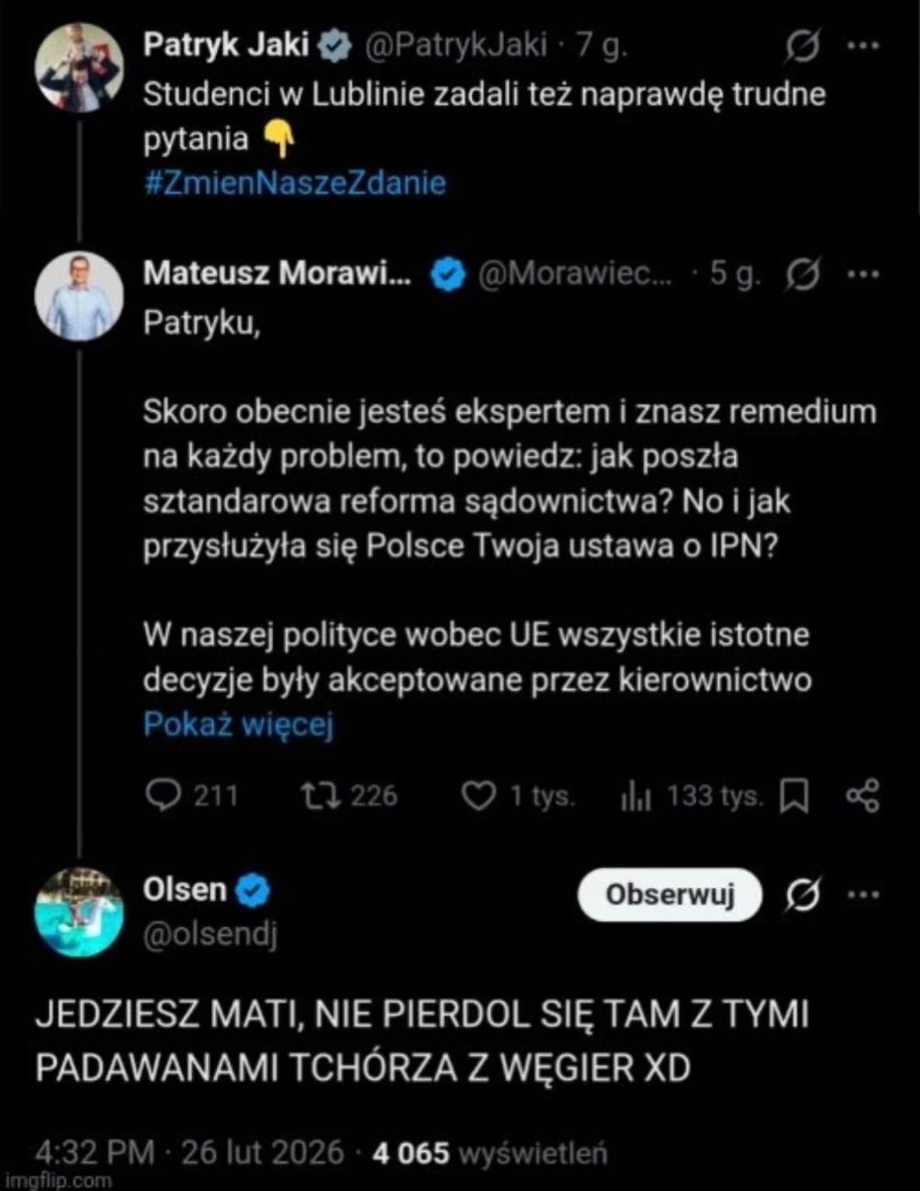Click the @PatrykJaki username handle

click(456, 45)
